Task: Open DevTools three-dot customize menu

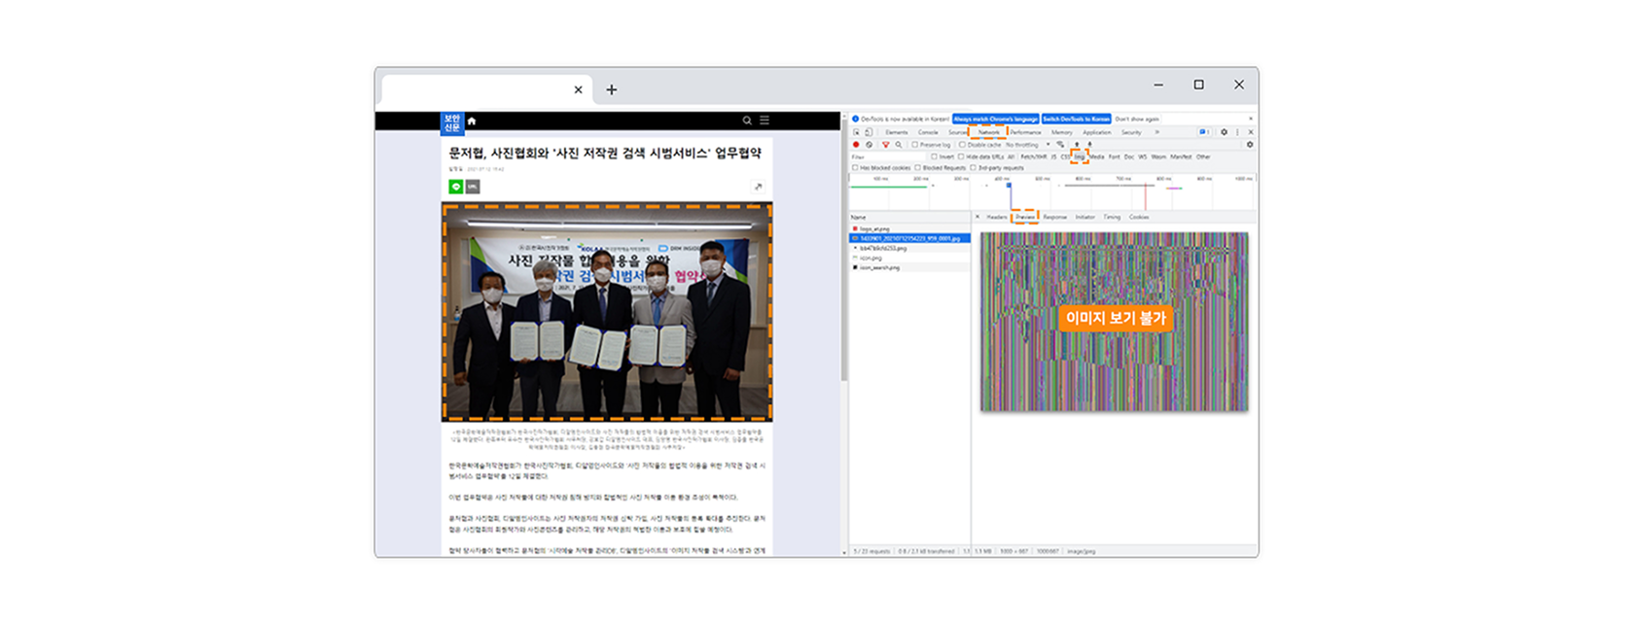Action: (x=1237, y=132)
